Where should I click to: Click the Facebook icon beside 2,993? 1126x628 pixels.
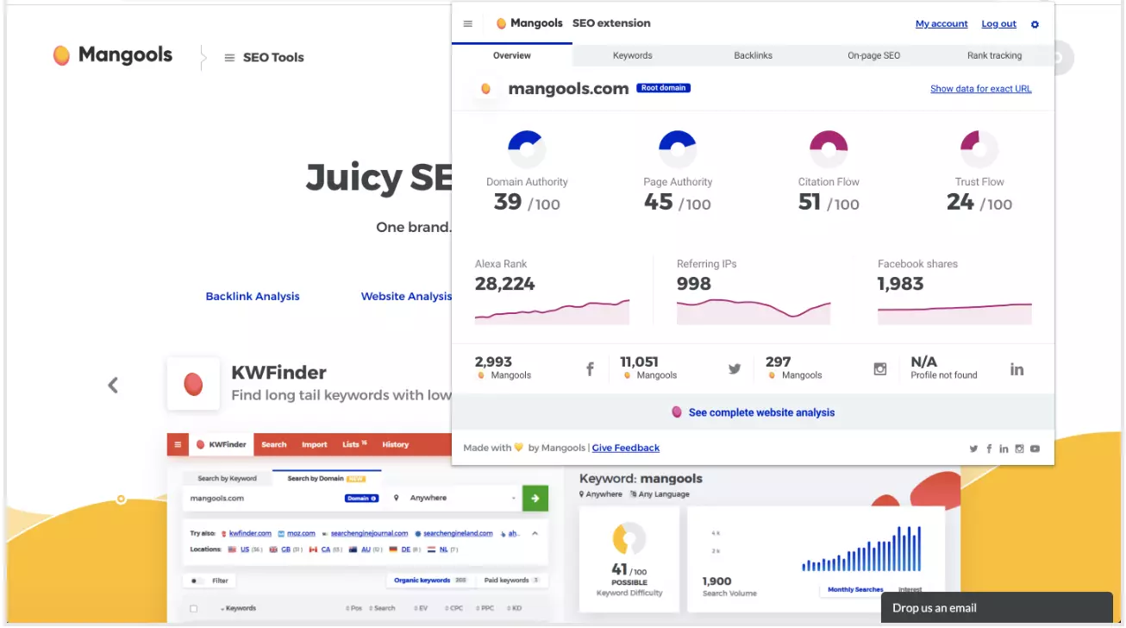point(591,369)
